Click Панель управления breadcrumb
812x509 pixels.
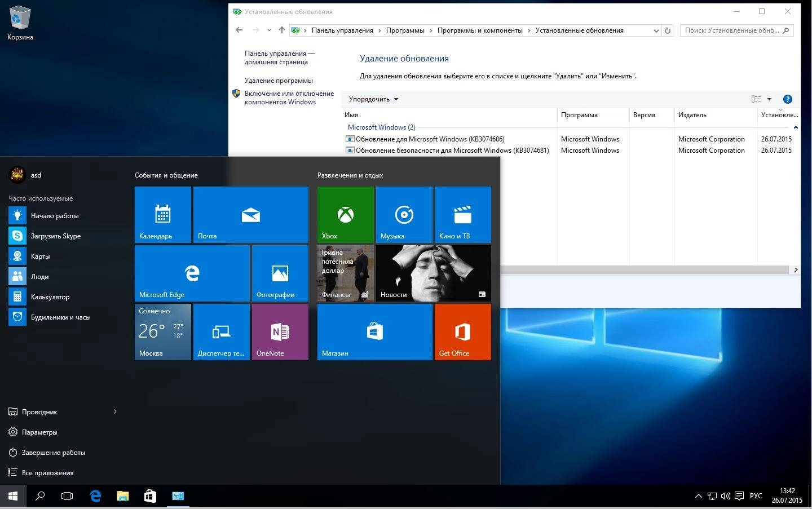pos(342,30)
